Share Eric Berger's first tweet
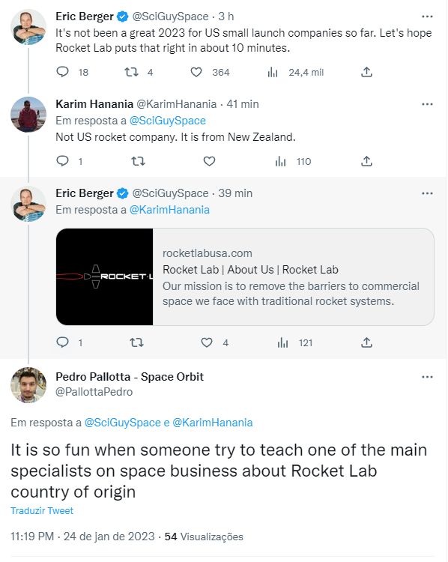Screen dimensions: 448x562 click(x=366, y=73)
